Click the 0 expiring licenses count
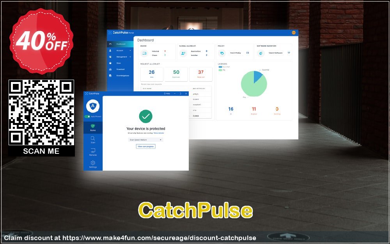This screenshot has height=244, width=390. (x=277, y=109)
